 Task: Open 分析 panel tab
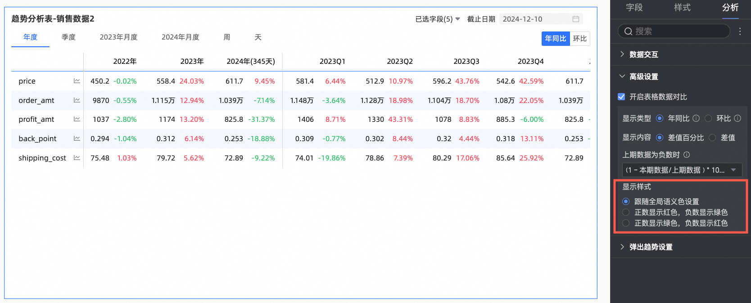[x=730, y=8]
